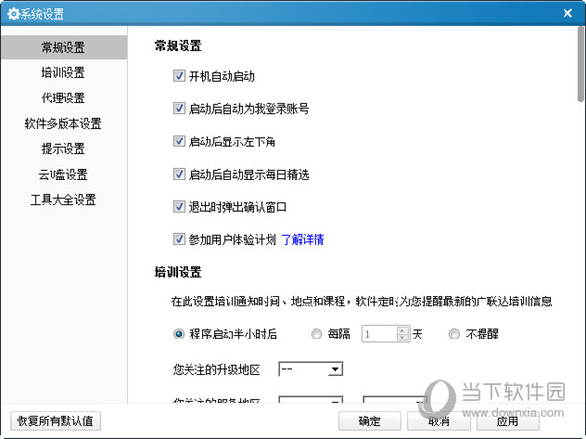
Task: Toggle the 退出时弹出确认窗口 checkbox
Action: [x=179, y=207]
